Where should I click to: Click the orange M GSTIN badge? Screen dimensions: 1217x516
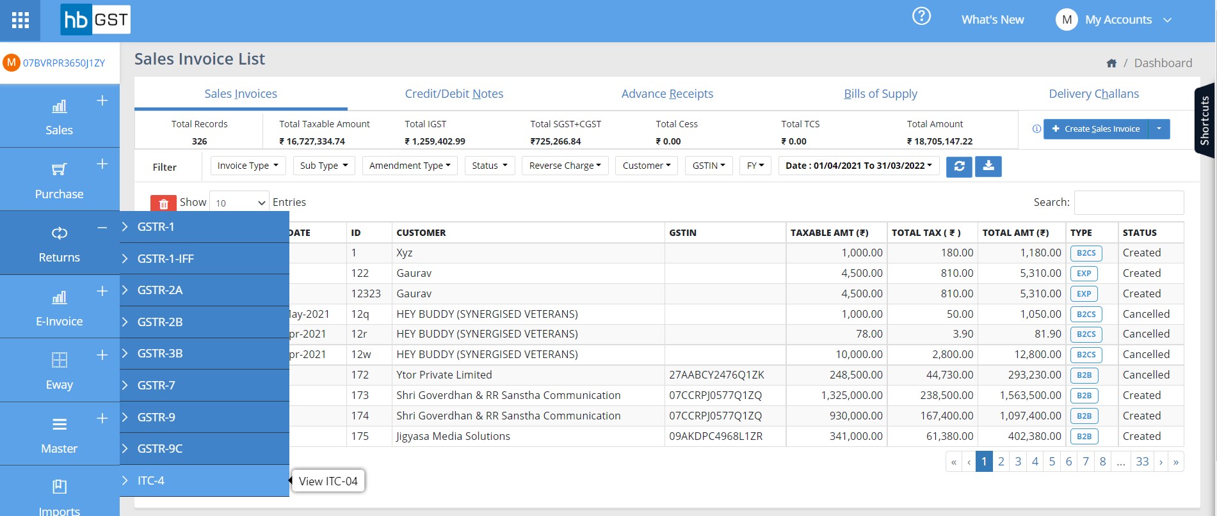11,63
